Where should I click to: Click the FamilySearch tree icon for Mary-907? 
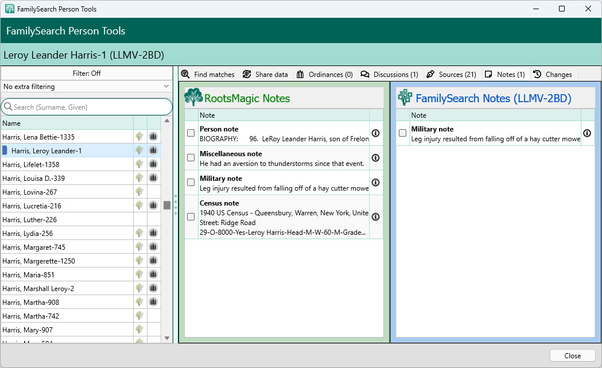point(139,330)
